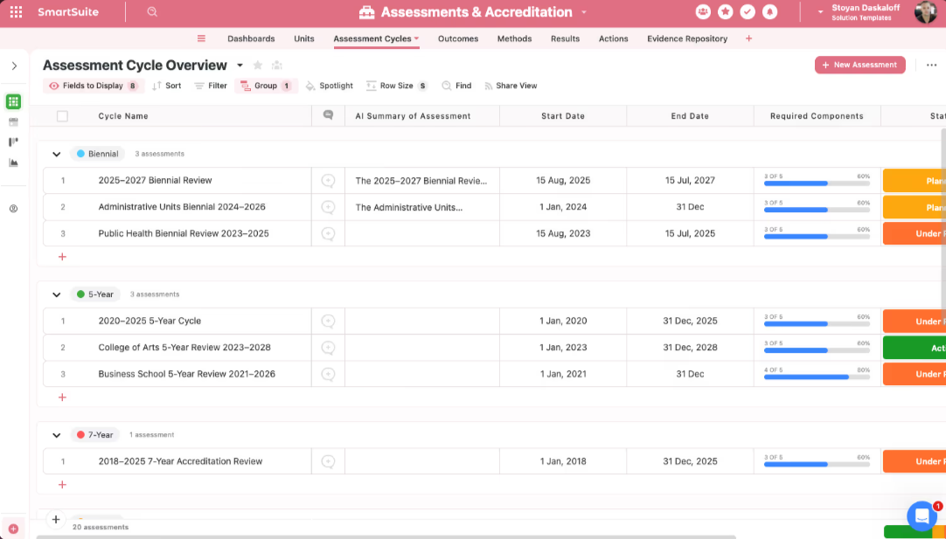Add a record to the 5-Year group
The image size is (946, 539).
pyautogui.click(x=61, y=397)
